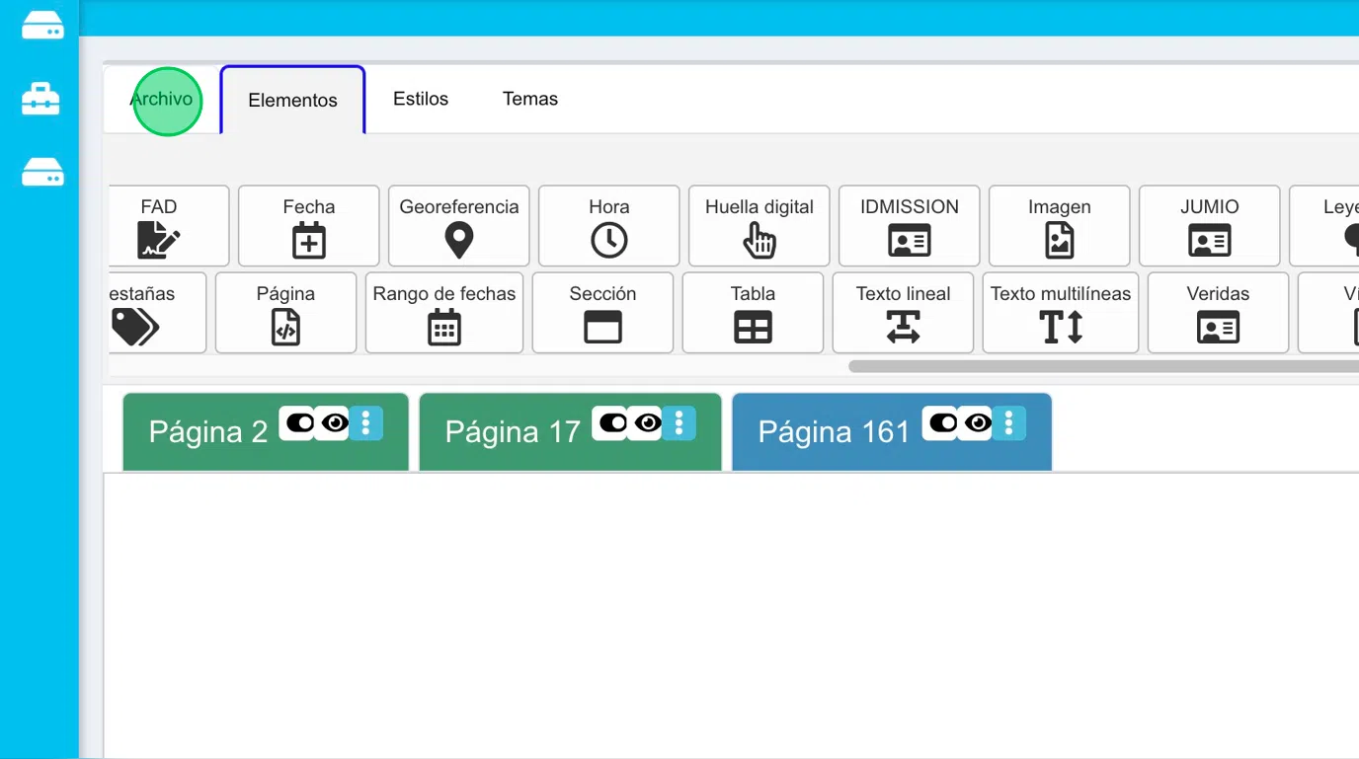Toggle the switch on Página 2
This screenshot has height=759, width=1359.
299,423
